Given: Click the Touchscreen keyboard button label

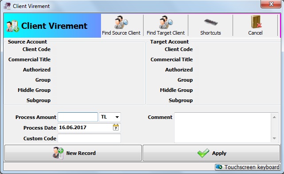Looking at the screenshot, I should [x=252, y=167].
